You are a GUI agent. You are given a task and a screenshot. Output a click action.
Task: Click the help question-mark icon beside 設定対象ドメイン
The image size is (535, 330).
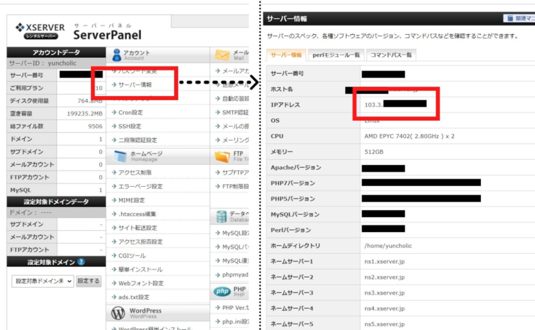(81, 262)
